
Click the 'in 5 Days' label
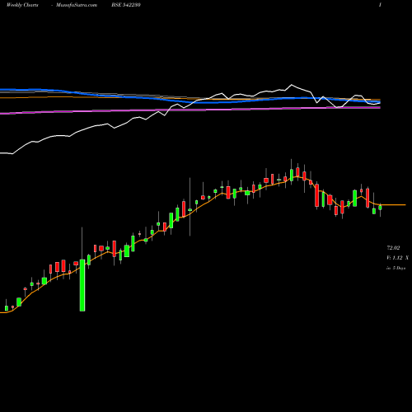(x=396, y=268)
